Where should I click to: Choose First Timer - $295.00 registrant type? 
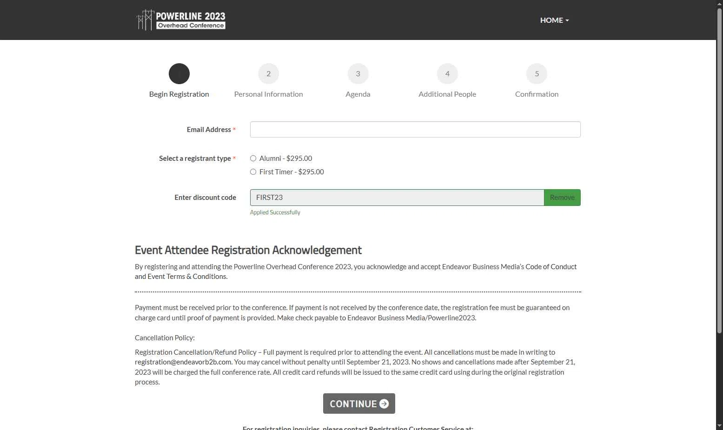253,172
